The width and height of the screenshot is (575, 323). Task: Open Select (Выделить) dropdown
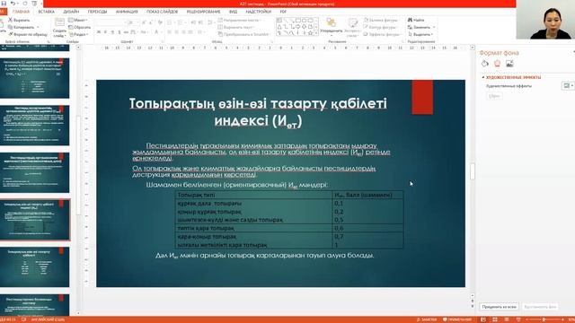[x=420, y=34]
